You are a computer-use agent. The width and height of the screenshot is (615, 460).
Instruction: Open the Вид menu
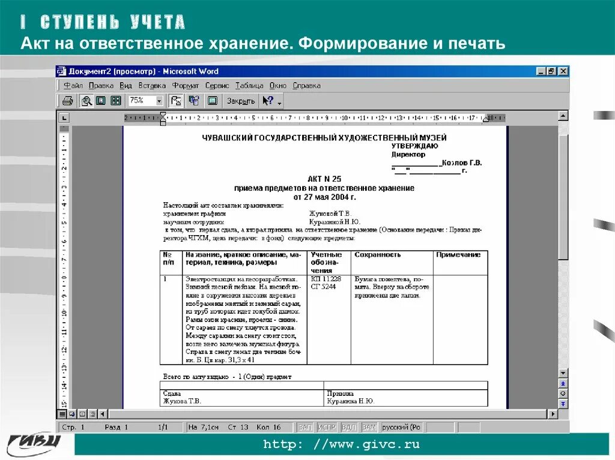tap(126, 85)
